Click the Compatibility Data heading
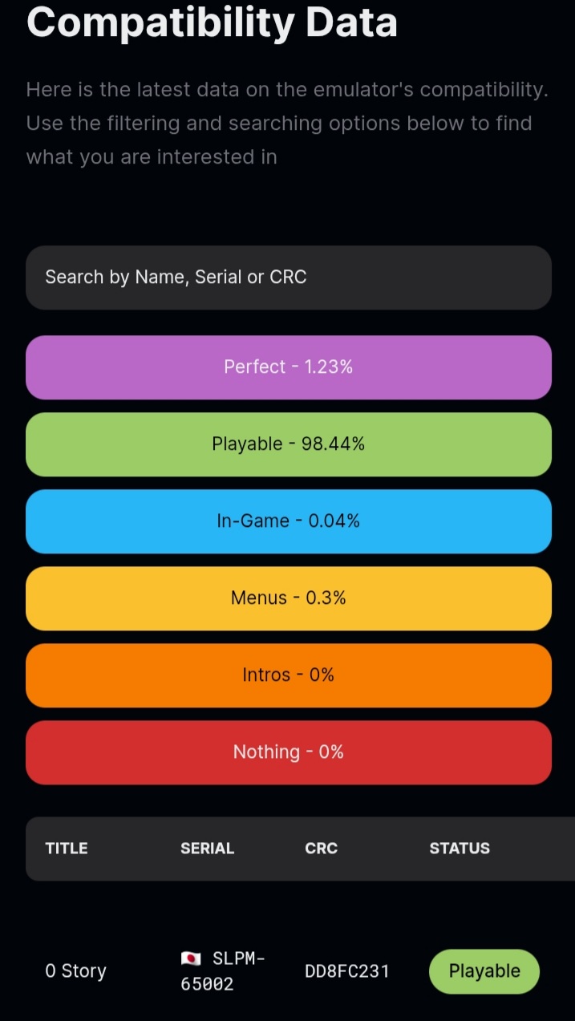575x1021 pixels. tap(212, 22)
